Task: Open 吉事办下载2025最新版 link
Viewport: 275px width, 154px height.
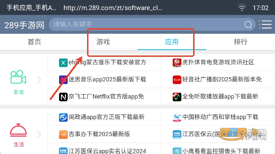Action: [99, 134]
